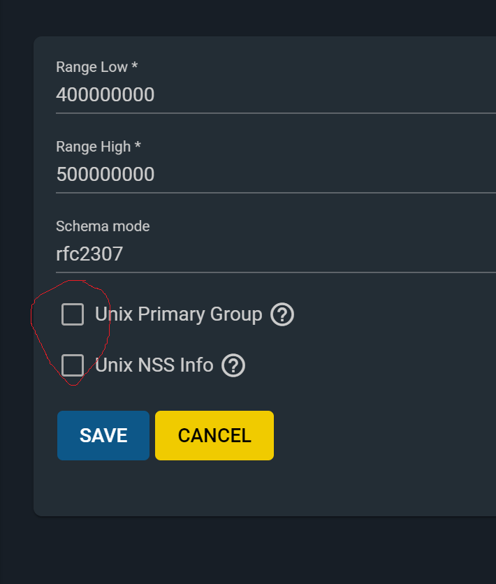Click the Schema mode field label
Screen dimensions: 496x584
pyautogui.click(x=103, y=226)
